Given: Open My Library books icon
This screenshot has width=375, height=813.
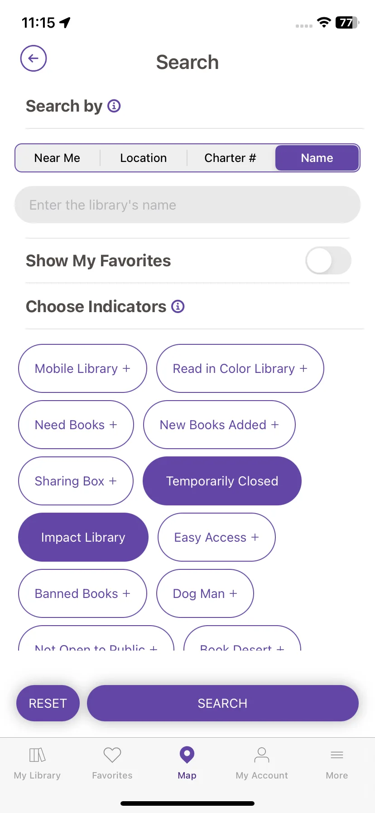Looking at the screenshot, I should click(x=37, y=755).
